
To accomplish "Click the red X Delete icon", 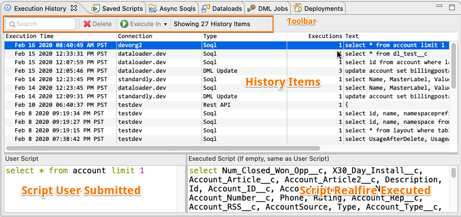I will coord(87,24).
